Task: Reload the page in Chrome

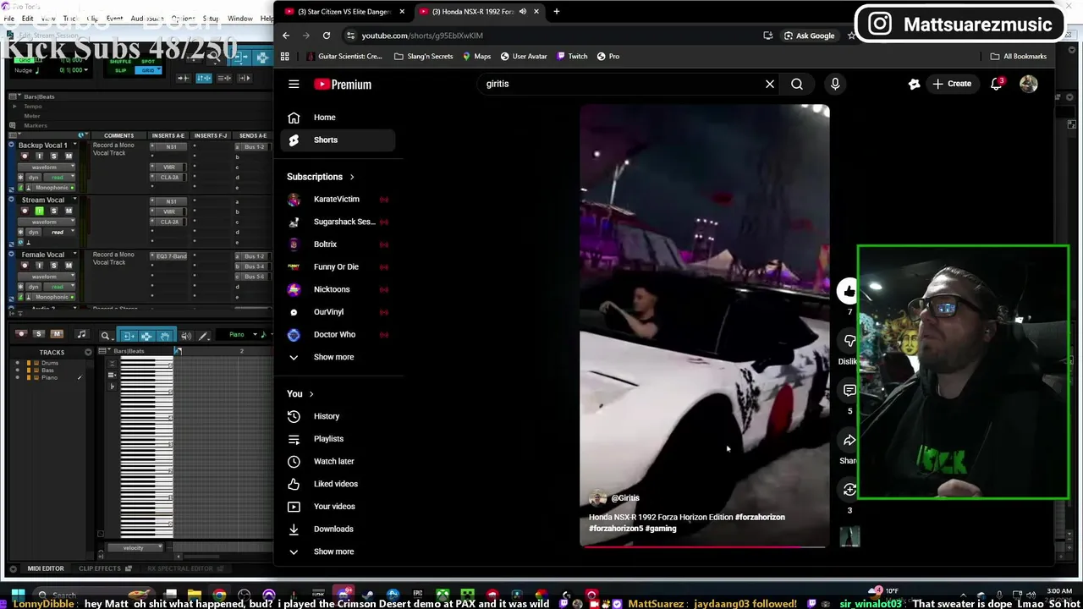Action: point(327,36)
